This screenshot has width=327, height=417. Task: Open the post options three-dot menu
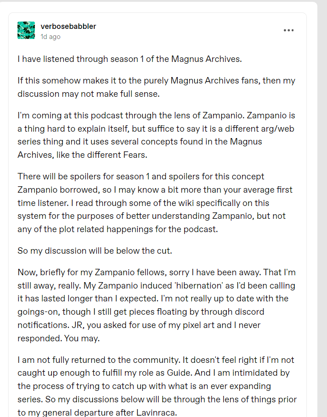tap(288, 30)
